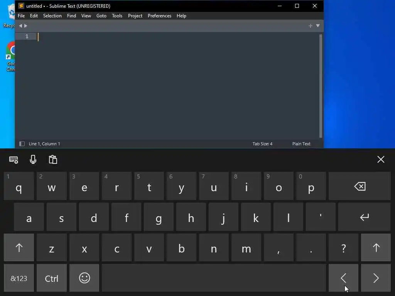Go to next tab using right triangle arrow
395x296 pixels.
[x=26, y=26]
